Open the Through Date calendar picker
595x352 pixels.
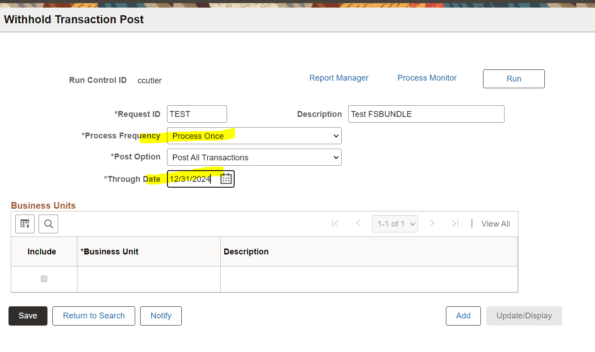[x=226, y=179]
